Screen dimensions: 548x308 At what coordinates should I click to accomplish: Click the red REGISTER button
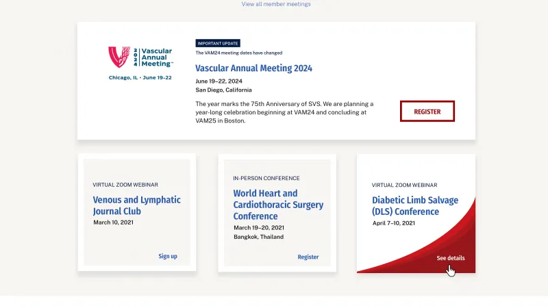point(427,112)
